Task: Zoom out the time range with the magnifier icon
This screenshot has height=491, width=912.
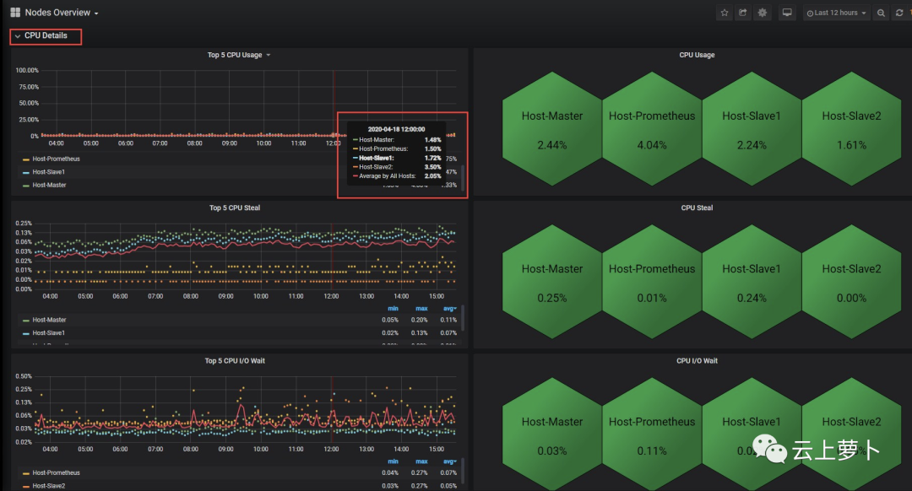Action: [x=881, y=13]
